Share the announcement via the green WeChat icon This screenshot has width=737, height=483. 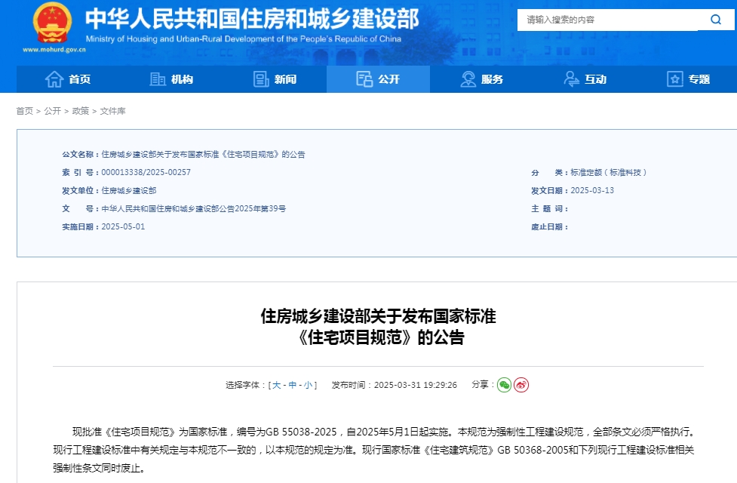coord(503,385)
